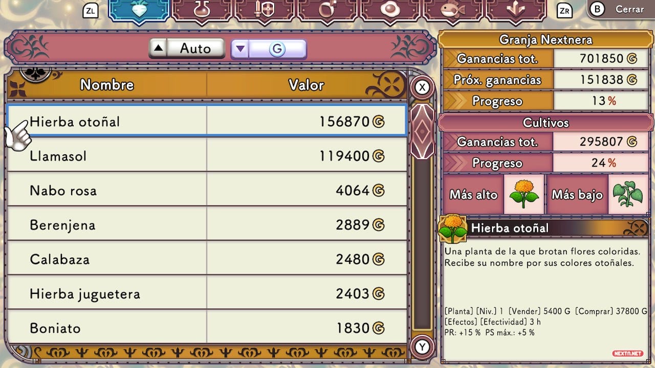Sort by the Valor column header
The image size is (655, 368).
[x=306, y=85]
